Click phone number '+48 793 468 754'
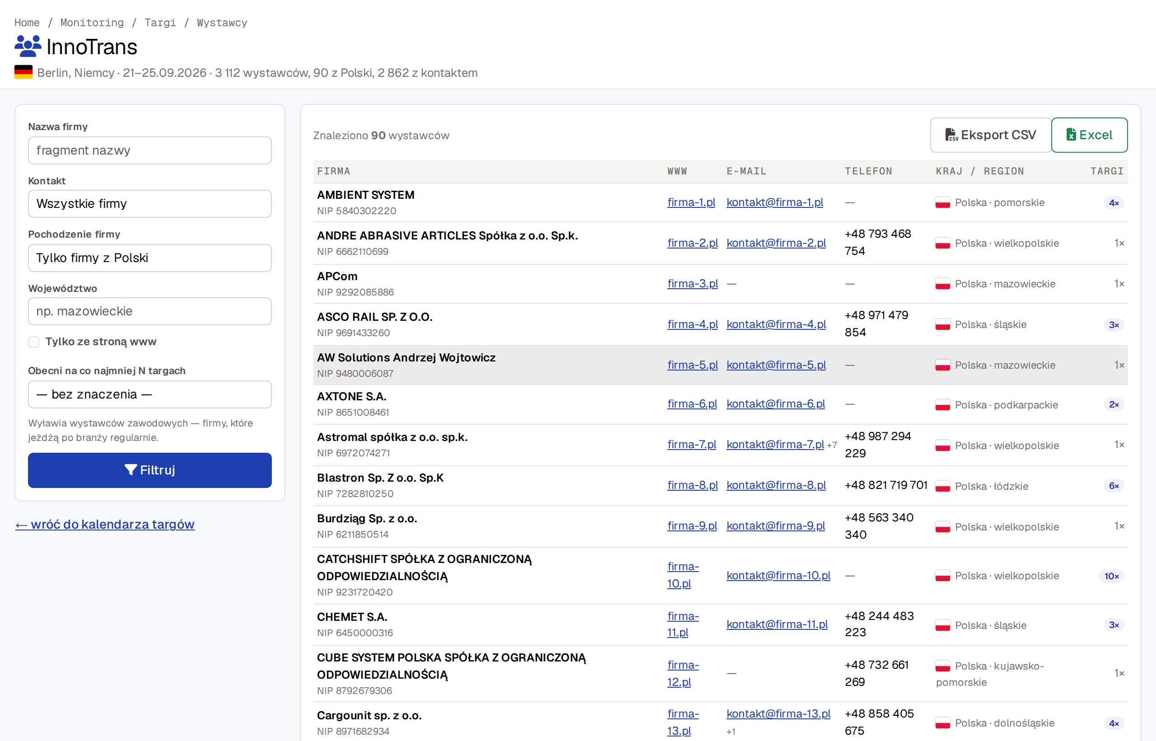 pos(878,243)
